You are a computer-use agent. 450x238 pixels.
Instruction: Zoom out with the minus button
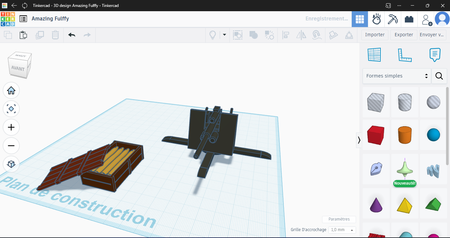tap(11, 146)
